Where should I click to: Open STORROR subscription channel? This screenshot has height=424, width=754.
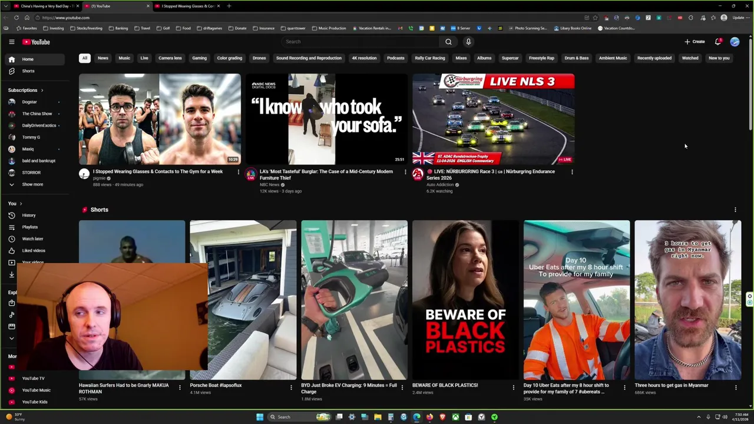[35, 173]
